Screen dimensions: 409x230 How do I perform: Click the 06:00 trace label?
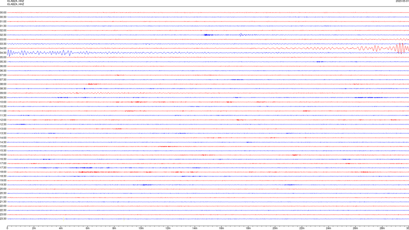click(3, 66)
